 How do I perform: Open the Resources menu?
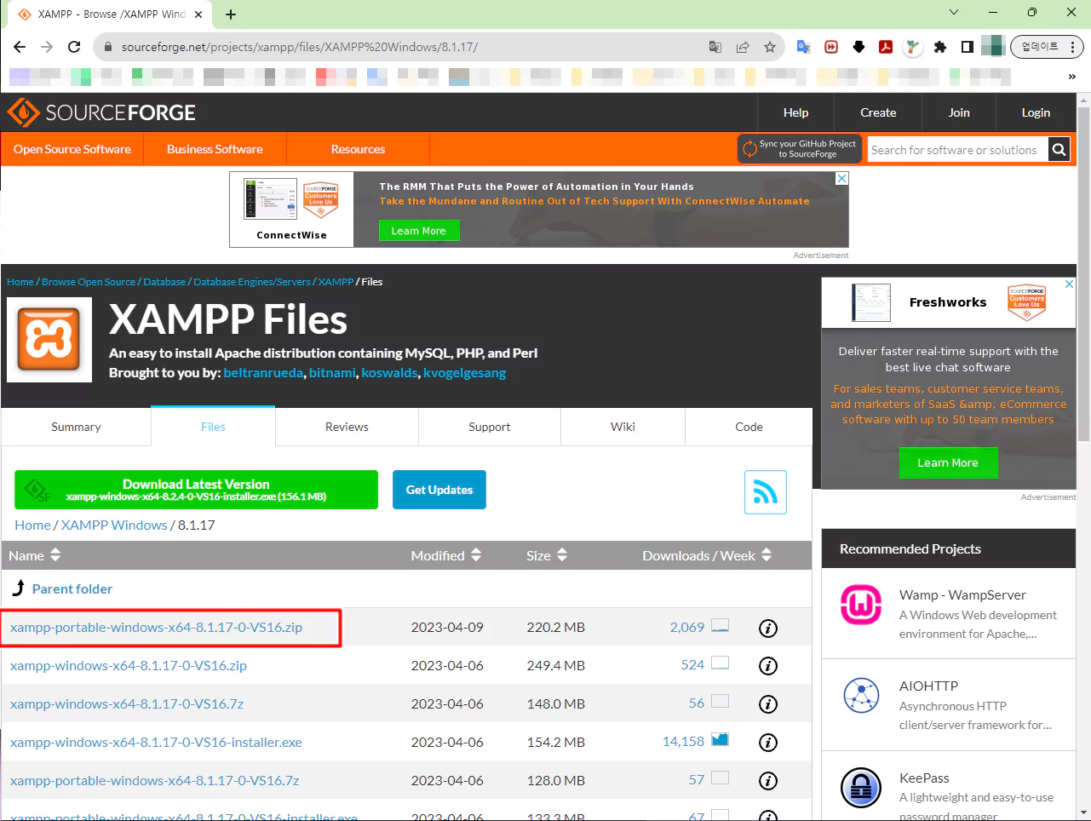358,149
